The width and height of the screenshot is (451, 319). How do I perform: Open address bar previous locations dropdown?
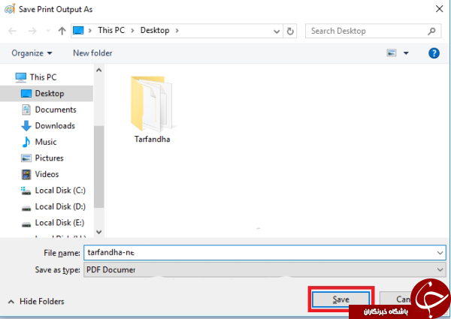(x=277, y=31)
